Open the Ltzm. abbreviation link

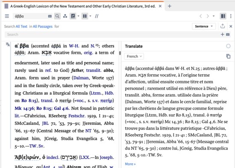click(x=97, y=93)
